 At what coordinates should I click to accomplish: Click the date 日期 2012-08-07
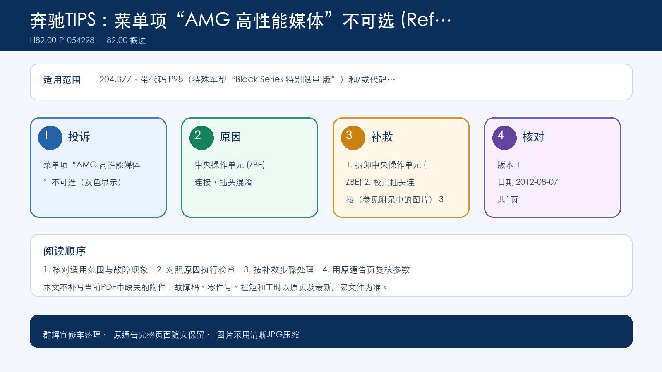tap(528, 182)
